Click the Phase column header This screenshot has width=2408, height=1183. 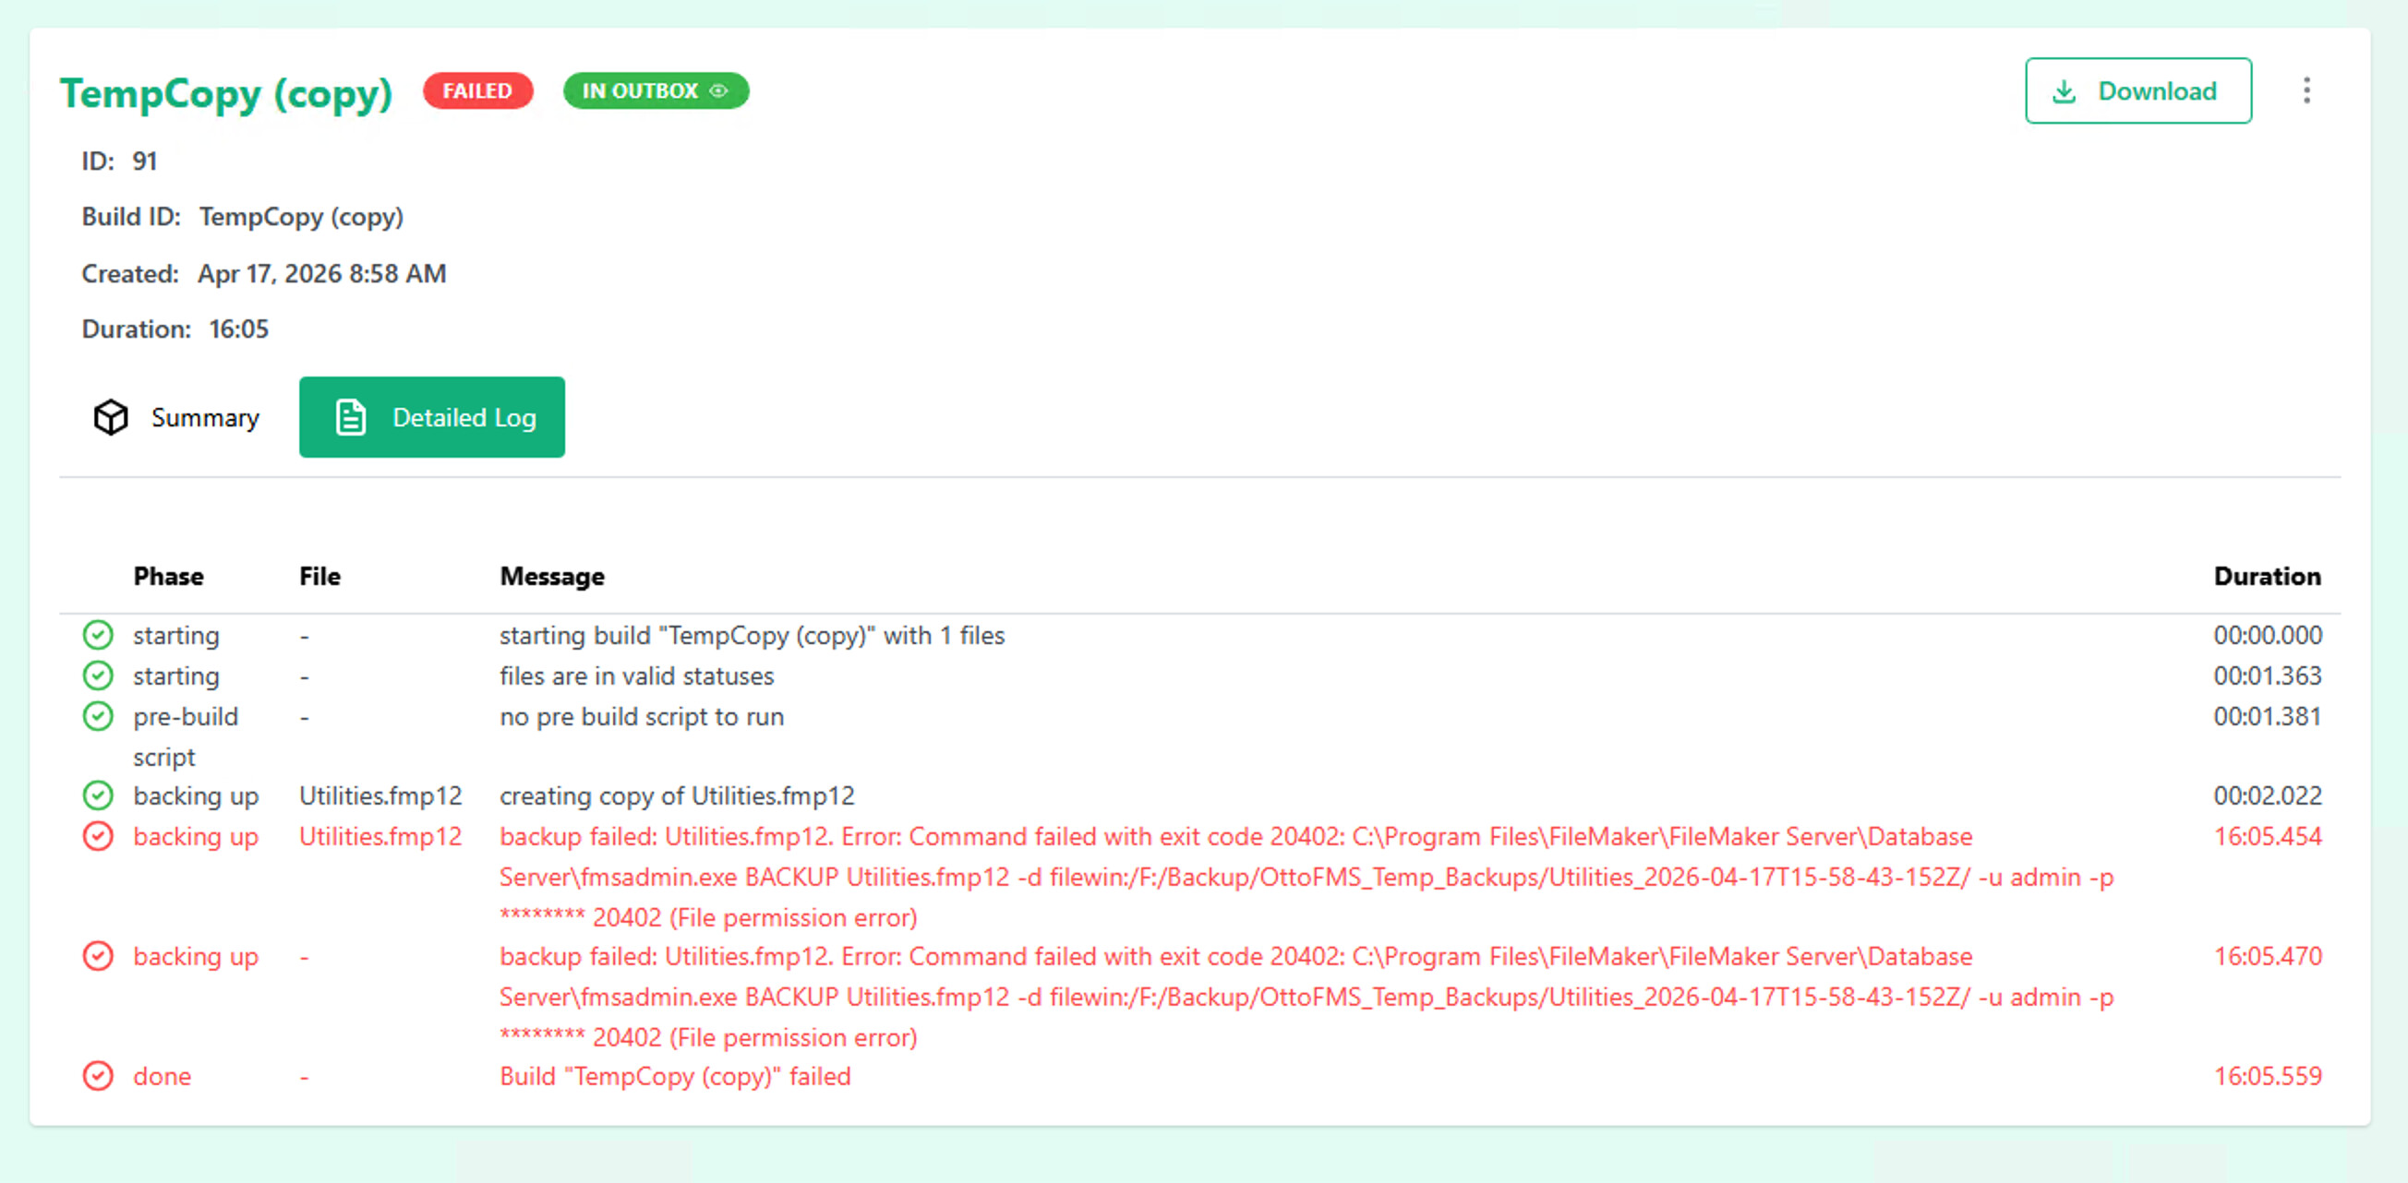[168, 577]
